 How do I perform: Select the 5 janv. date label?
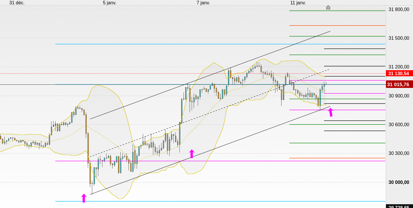point(110,3)
